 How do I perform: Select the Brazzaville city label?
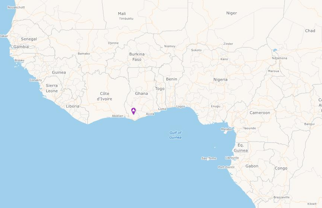click(282, 197)
